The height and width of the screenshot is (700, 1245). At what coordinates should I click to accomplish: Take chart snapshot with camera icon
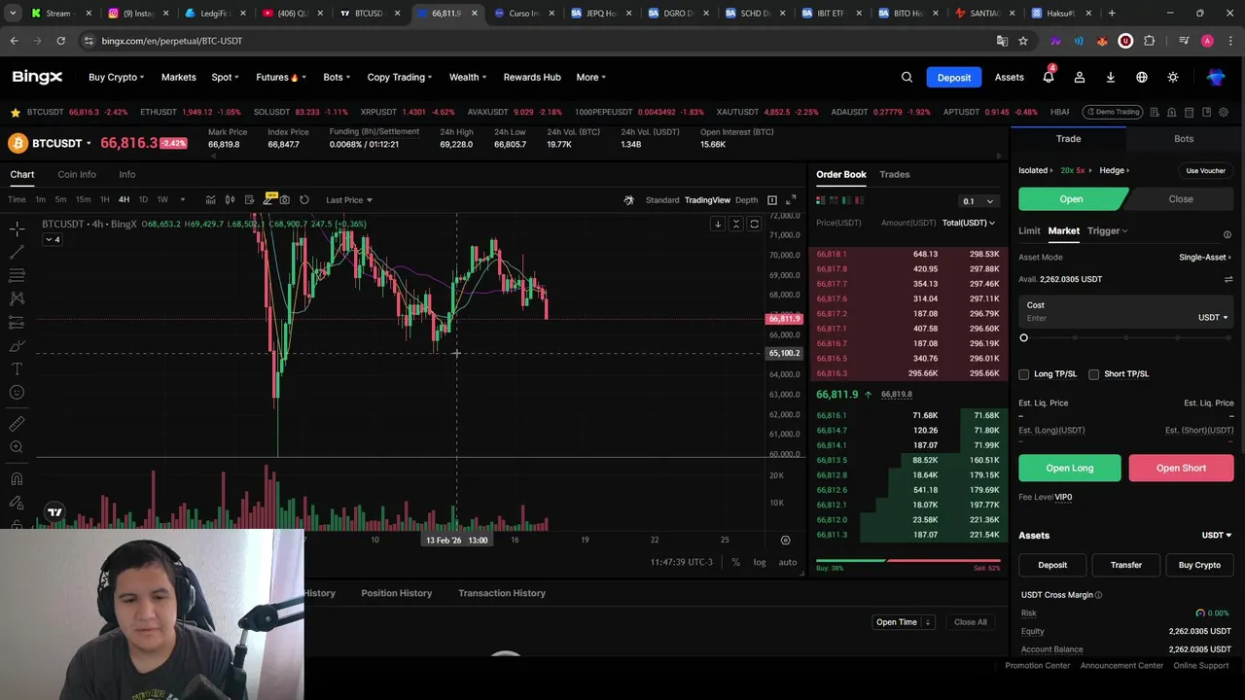point(284,200)
